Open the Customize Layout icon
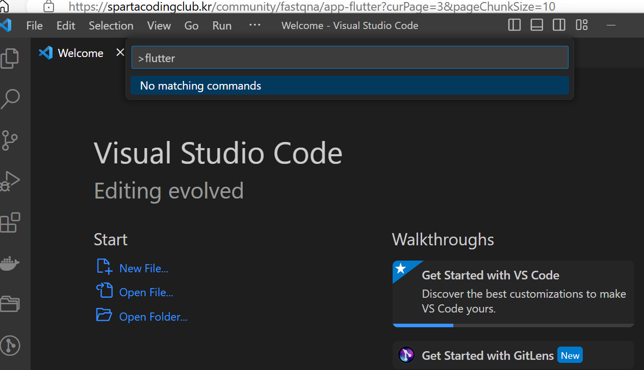This screenshot has width=644, height=370. (582, 25)
